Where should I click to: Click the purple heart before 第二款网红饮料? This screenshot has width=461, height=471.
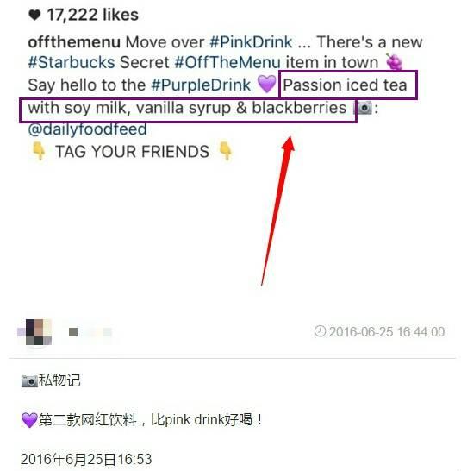29,419
